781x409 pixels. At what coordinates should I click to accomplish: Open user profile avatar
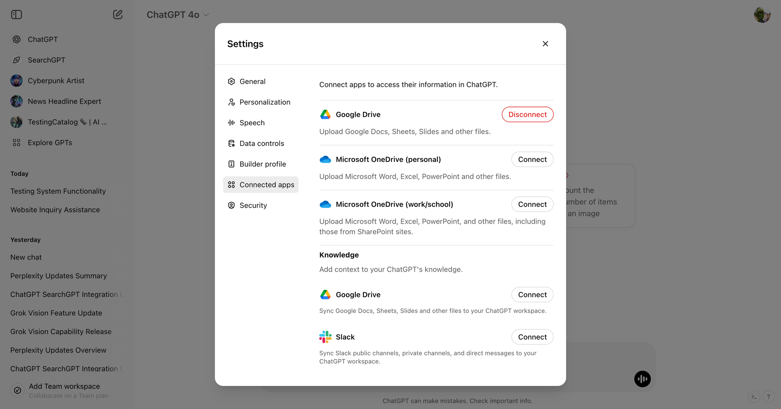click(x=762, y=15)
